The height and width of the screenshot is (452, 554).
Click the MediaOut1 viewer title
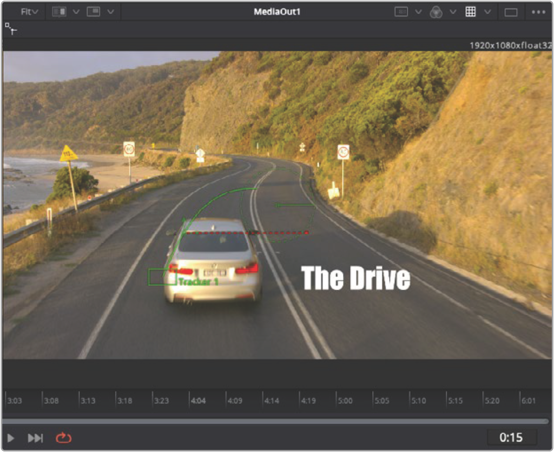(277, 12)
